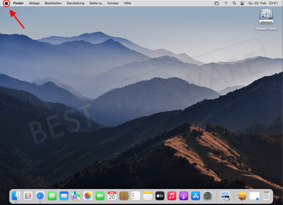Open the Podcasts app
The height and width of the screenshot is (205, 283).
pyautogui.click(x=184, y=196)
